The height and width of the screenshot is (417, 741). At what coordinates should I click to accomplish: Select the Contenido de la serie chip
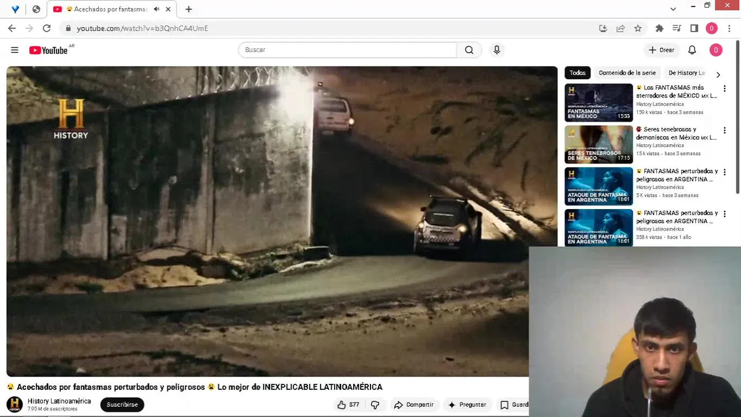pos(627,73)
